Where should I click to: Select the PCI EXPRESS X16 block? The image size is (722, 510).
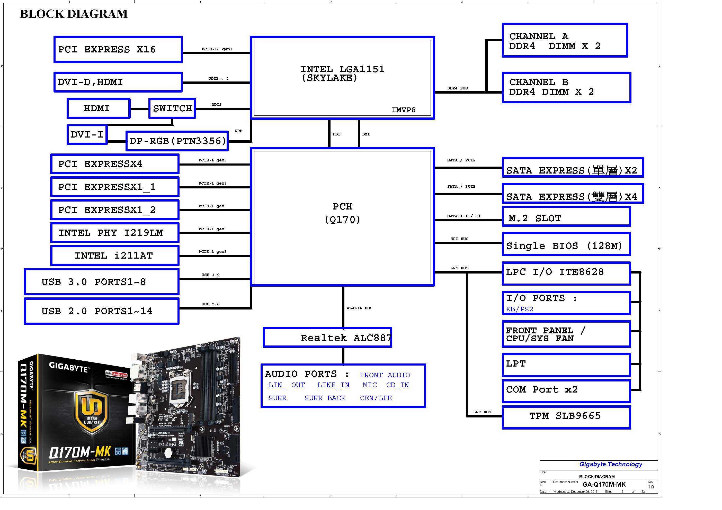(x=118, y=49)
